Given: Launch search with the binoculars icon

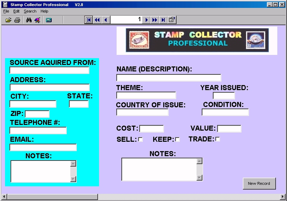Looking at the screenshot, I should tap(29, 20).
